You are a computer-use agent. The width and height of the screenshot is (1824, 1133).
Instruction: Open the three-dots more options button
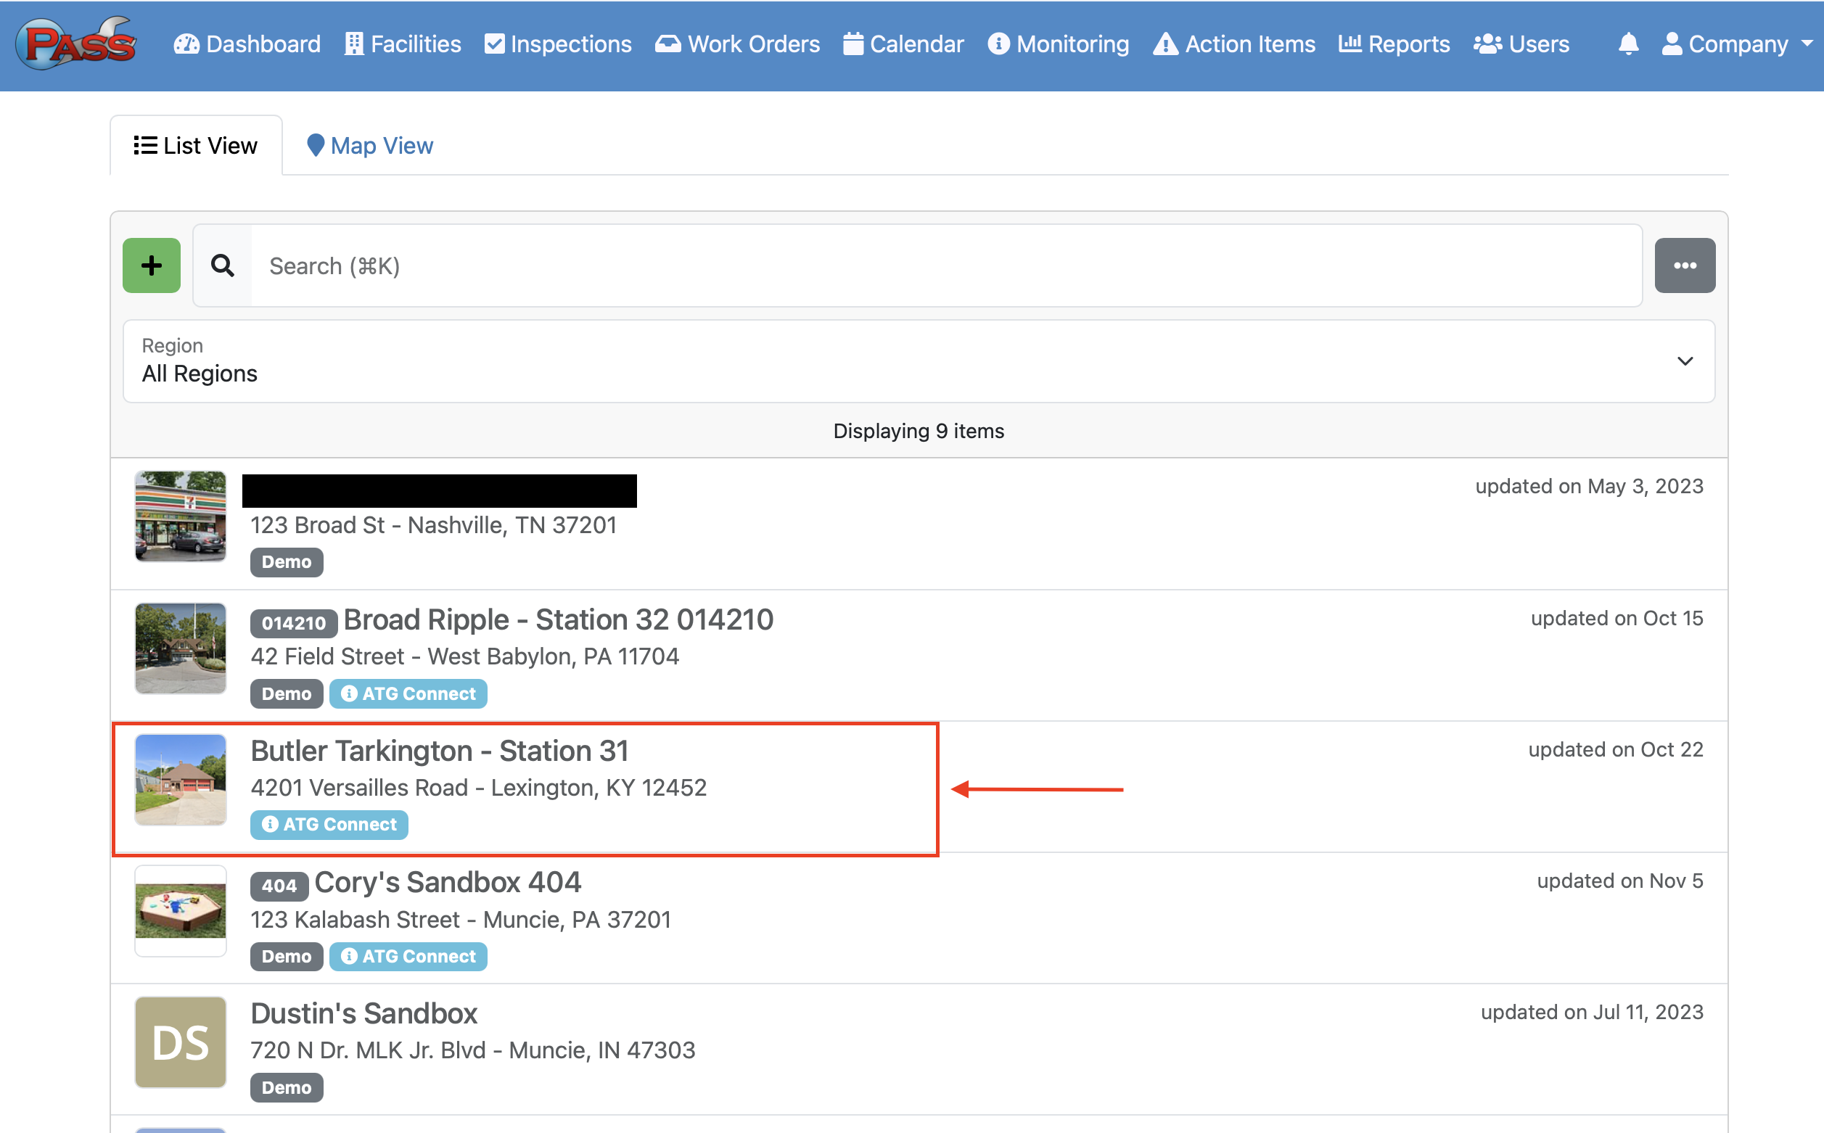[x=1684, y=265]
